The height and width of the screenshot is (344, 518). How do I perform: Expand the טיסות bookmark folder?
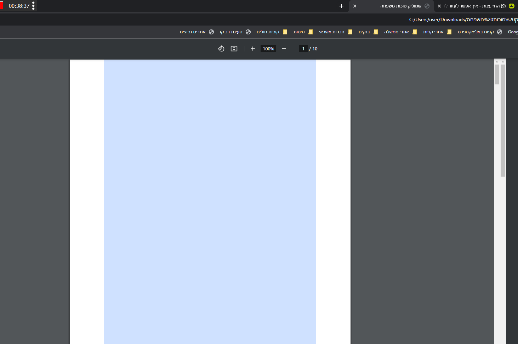303,32
